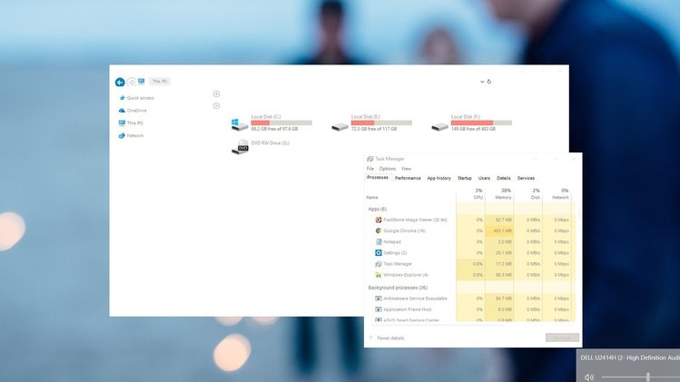
Task: Select the DVD RW Drive (G:) icon
Action: pos(240,147)
